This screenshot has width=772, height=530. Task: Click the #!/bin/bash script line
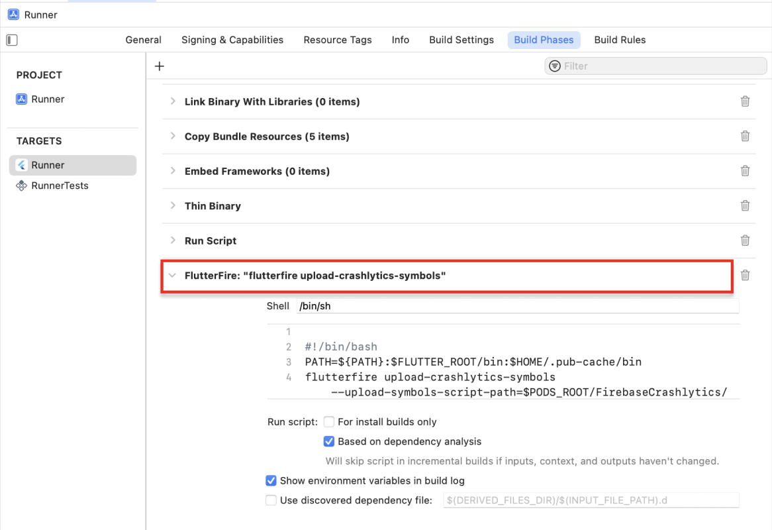(341, 346)
